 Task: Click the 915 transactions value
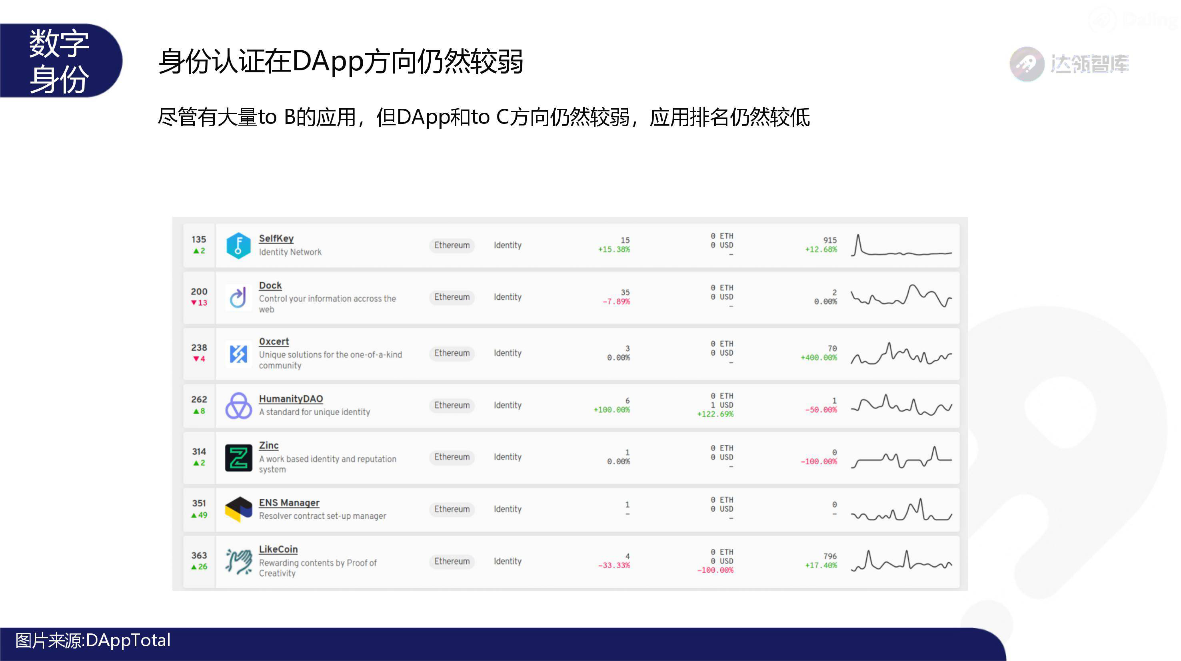tap(830, 241)
